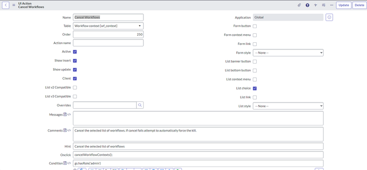
Task: Open the Table dropdown showing wf_context
Action: point(108,26)
